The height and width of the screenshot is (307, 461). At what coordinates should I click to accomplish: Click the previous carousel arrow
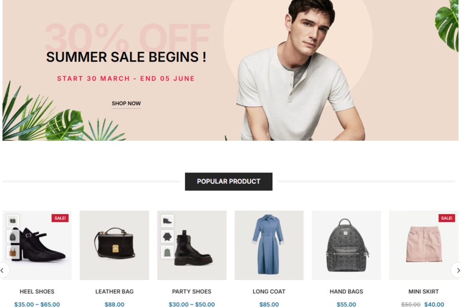tap(3, 270)
